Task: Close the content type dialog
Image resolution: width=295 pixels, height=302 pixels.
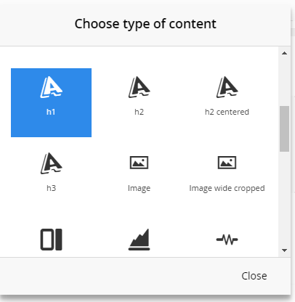Action: coord(254,276)
